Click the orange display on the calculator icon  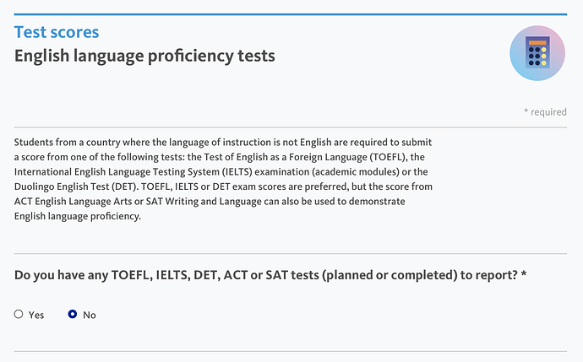(537, 42)
